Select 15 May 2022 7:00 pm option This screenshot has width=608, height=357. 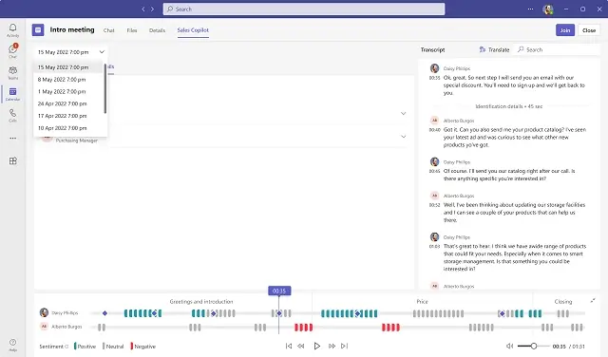coord(68,67)
